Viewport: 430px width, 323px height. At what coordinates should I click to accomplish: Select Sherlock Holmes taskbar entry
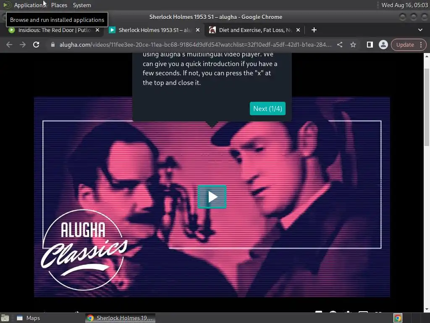click(120, 318)
